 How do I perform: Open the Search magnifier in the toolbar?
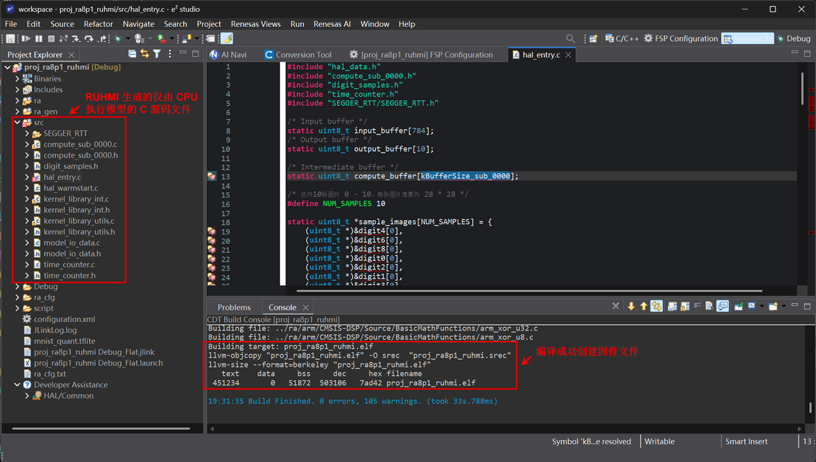[570, 39]
